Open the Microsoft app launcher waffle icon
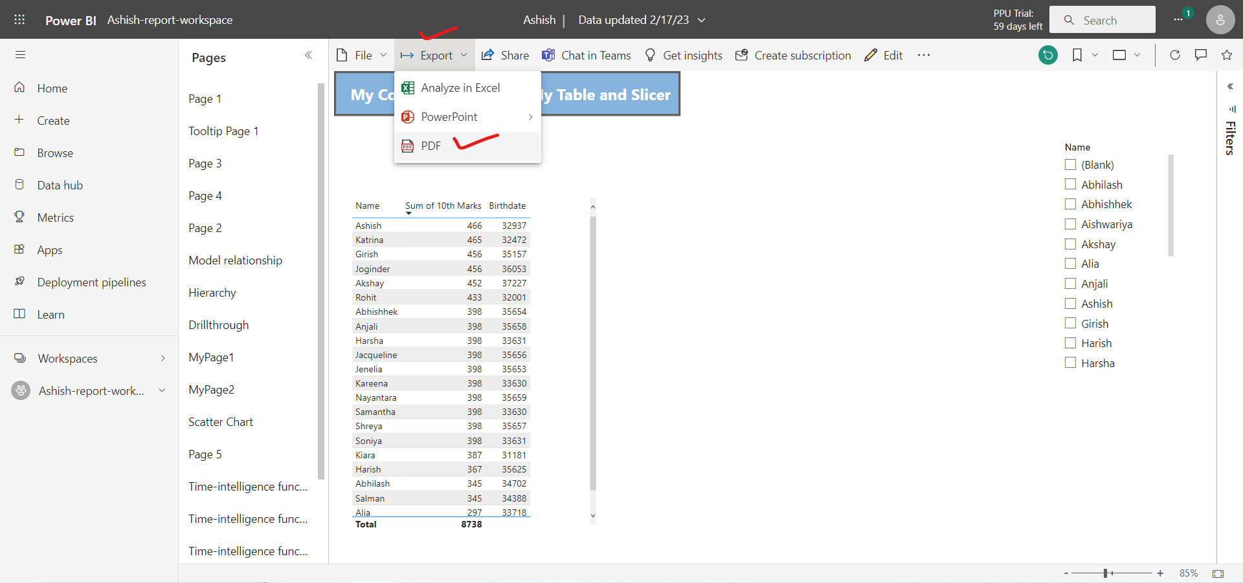1243x583 pixels. 19,19
